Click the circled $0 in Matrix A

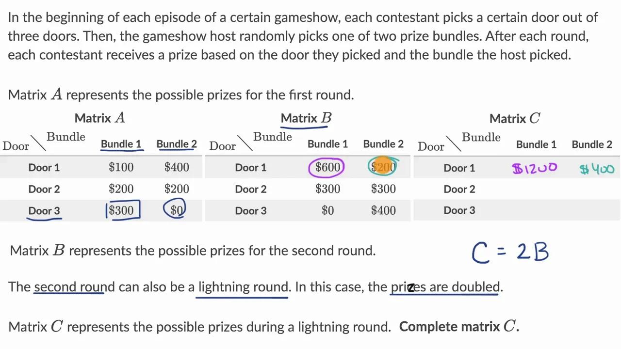(177, 210)
